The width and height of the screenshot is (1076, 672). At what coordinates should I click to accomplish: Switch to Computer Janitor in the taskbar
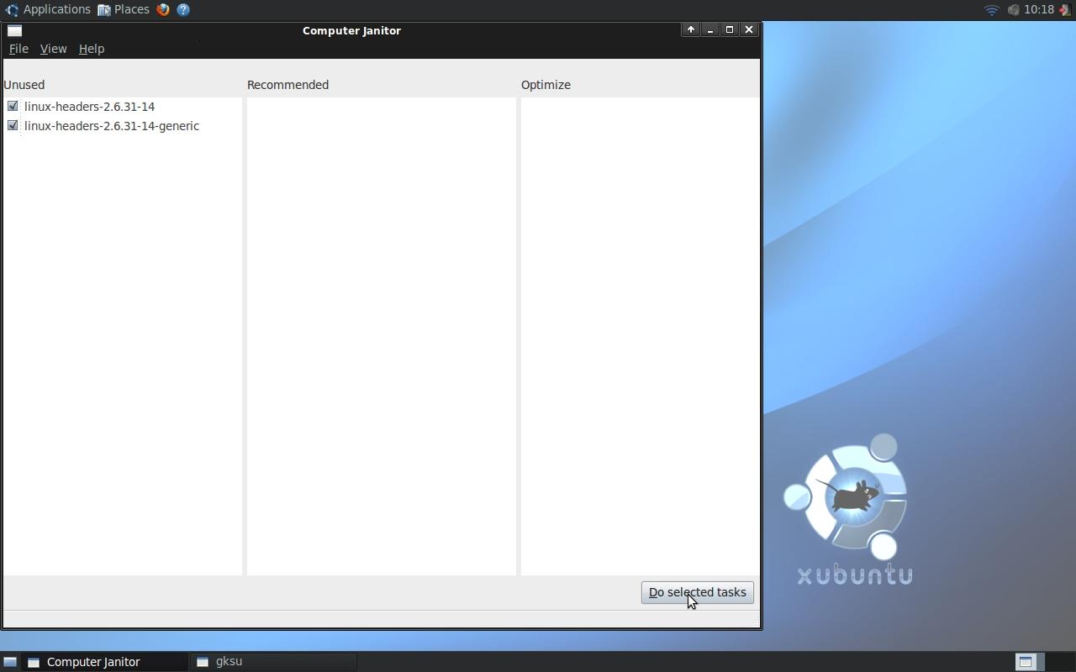click(105, 662)
